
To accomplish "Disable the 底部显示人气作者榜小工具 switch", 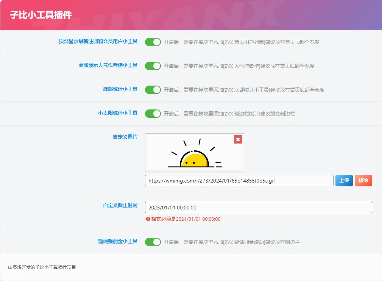I will pyautogui.click(x=153, y=66).
